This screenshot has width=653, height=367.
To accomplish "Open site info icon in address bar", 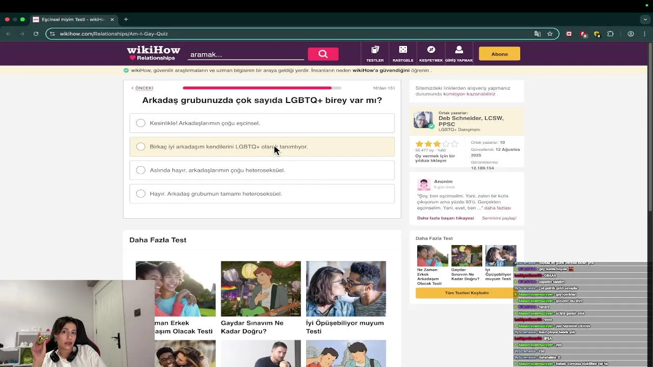I will pos(52,34).
